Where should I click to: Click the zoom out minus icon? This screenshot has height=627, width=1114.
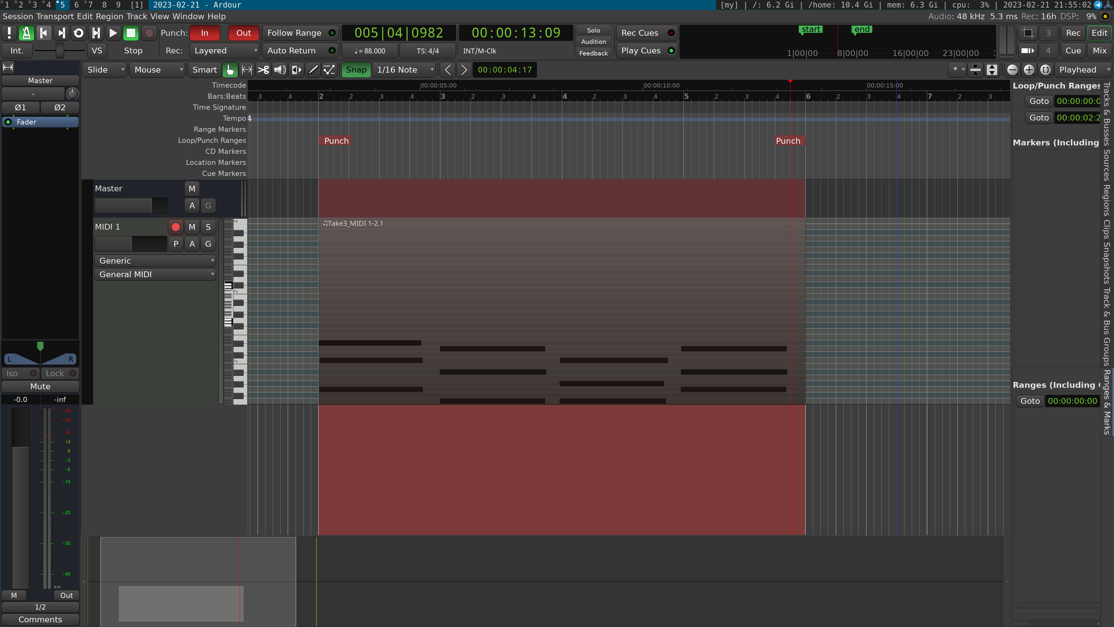tap(1012, 70)
